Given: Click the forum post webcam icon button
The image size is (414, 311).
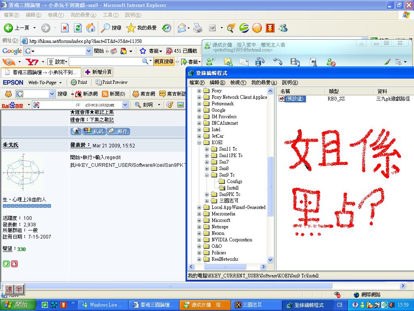Looking at the screenshot, I should 76,131.
